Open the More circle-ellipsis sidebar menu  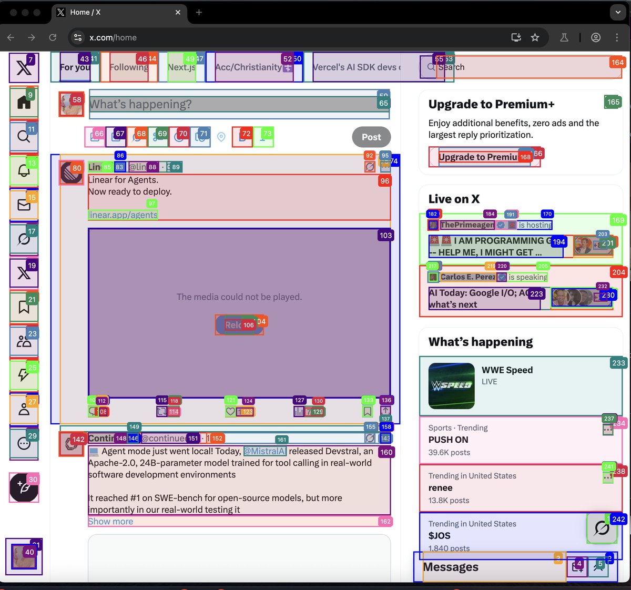point(24,444)
